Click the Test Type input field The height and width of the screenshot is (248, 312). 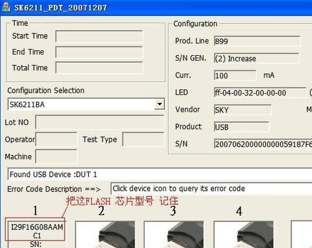point(143,139)
